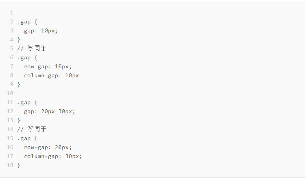Click line number 17 in the gutter
305x178 pixels.
tap(10, 156)
